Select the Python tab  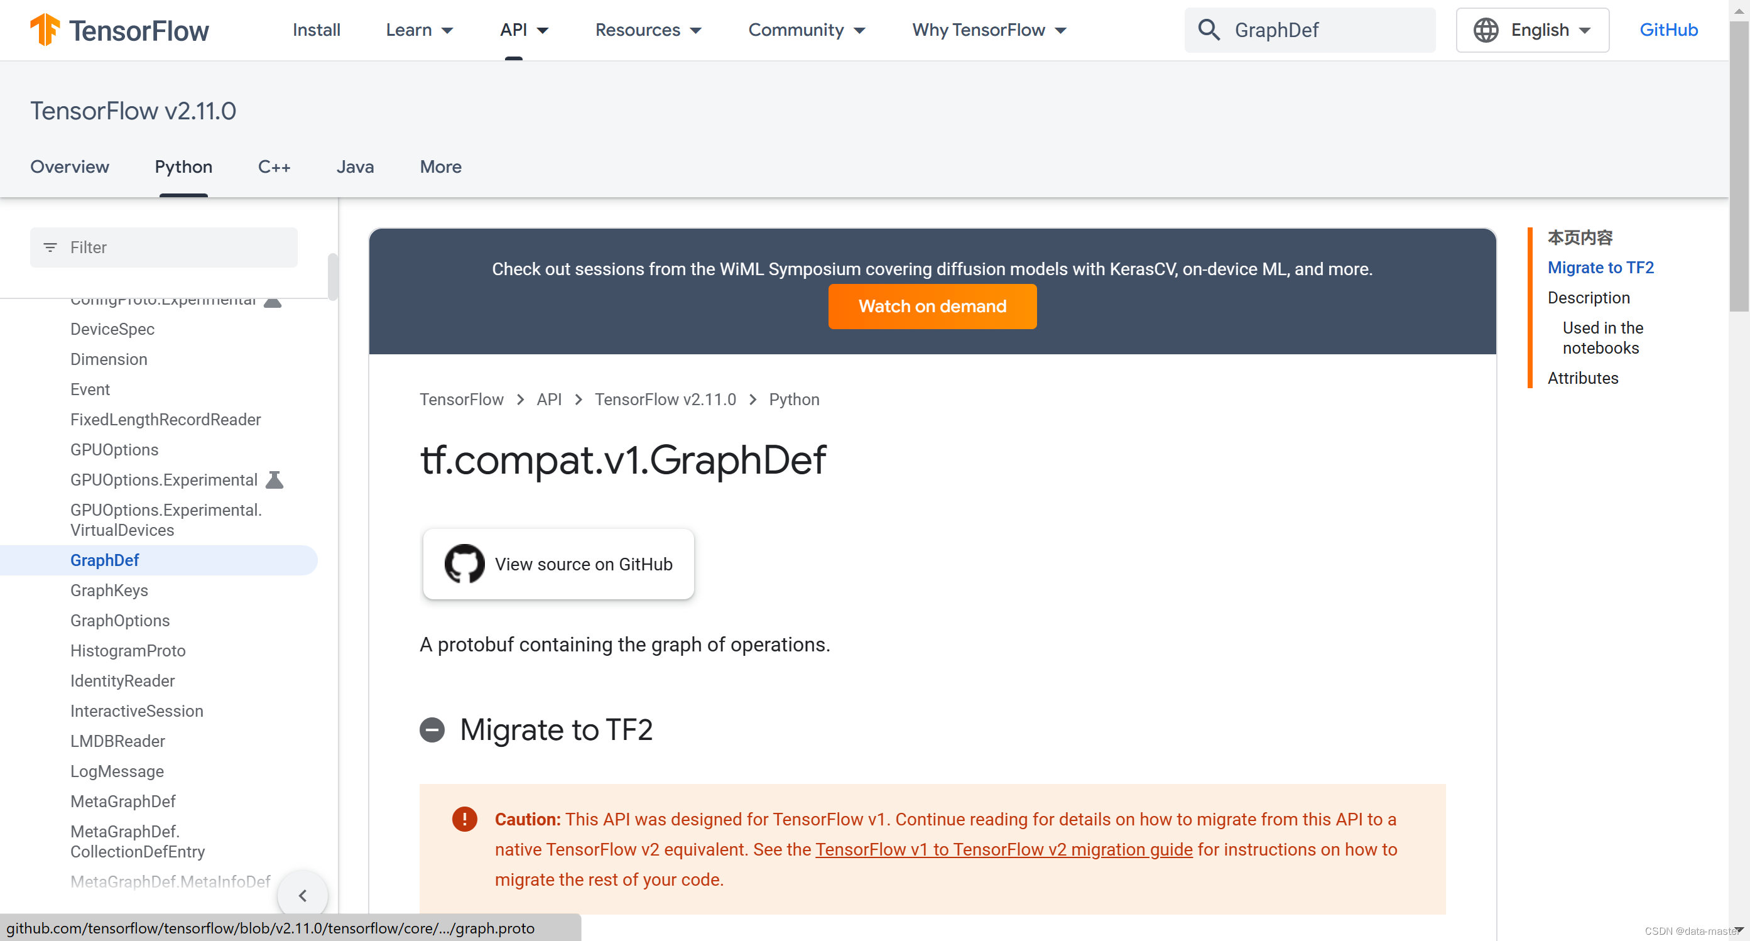coord(183,166)
